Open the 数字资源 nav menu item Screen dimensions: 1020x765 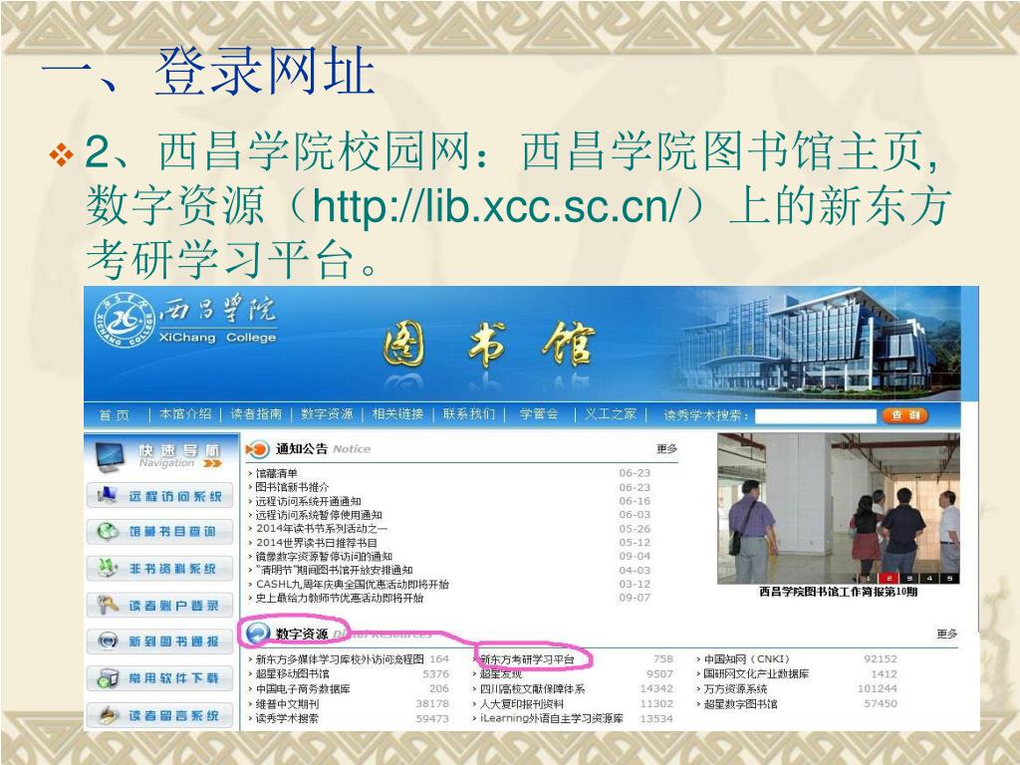coord(327,413)
